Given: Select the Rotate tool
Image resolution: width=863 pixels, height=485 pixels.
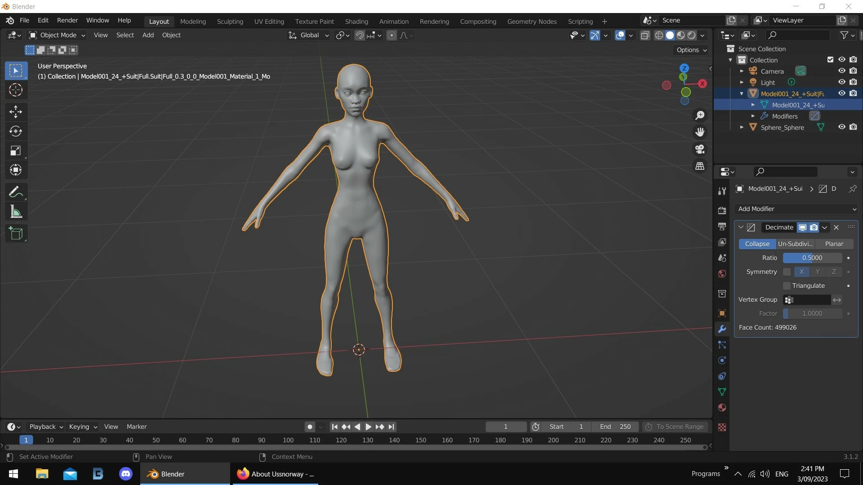Looking at the screenshot, I should tap(16, 131).
